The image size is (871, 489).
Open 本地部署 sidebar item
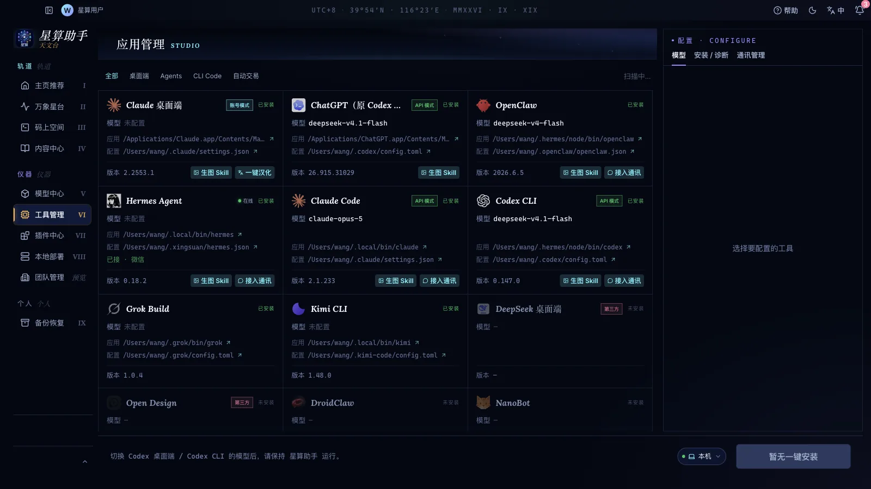[52, 256]
